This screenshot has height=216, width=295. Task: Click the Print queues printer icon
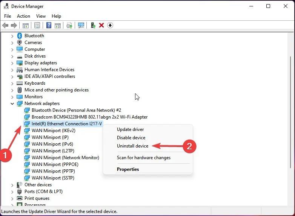20,198
